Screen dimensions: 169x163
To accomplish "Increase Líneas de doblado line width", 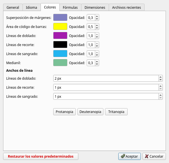I will click(x=160, y=77).
